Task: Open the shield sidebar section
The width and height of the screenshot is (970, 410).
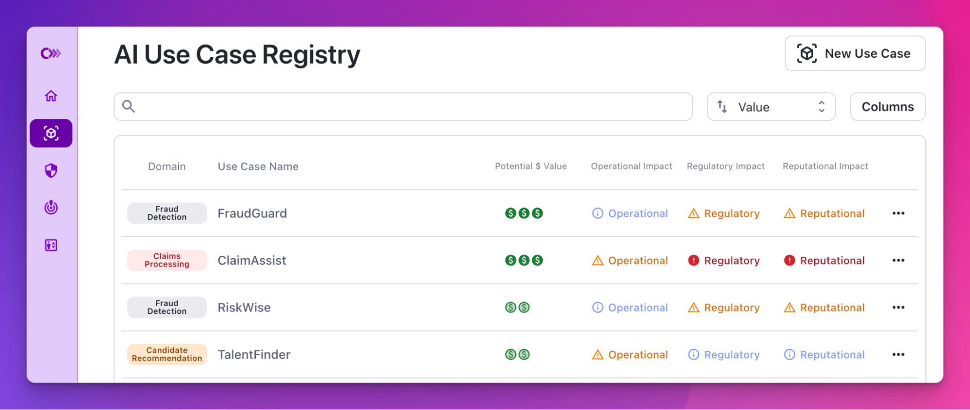Action: [x=51, y=170]
